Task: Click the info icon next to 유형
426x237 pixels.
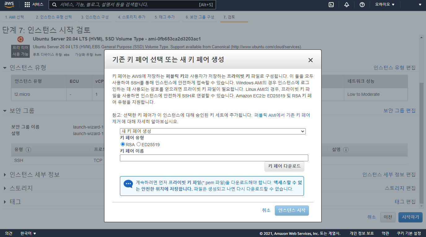Action: 28,150
